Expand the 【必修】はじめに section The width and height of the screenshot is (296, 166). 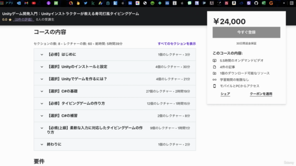[115, 54]
